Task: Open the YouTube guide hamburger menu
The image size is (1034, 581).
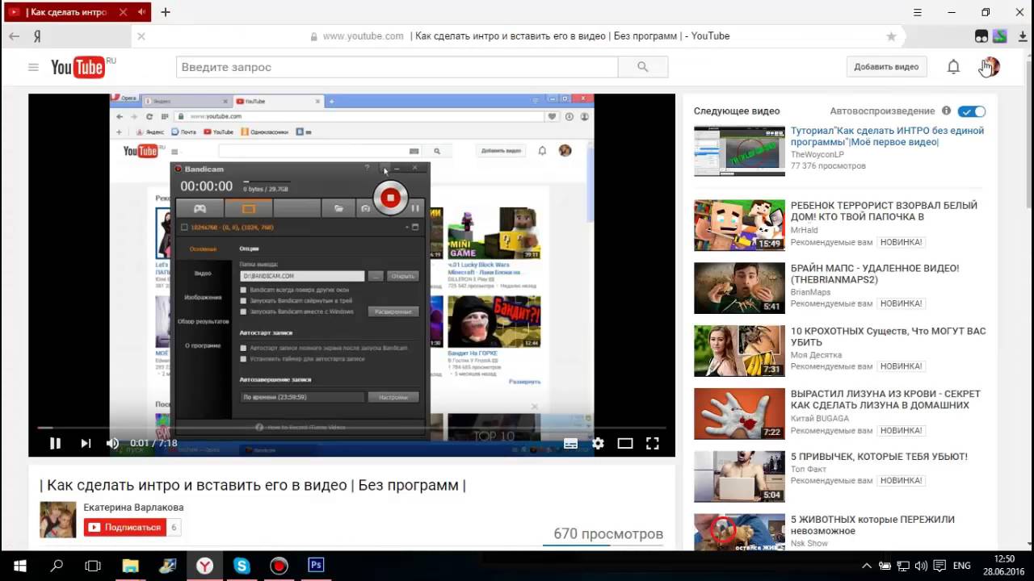Action: click(33, 67)
